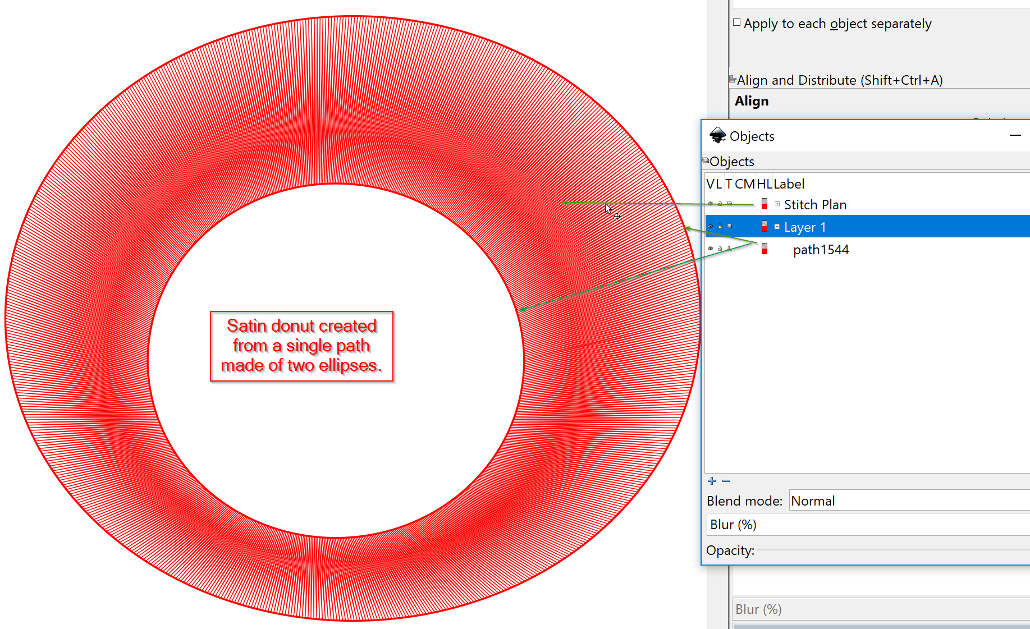Open Align and Distribute panel header
The width and height of the screenshot is (1030, 629).
click(x=839, y=80)
